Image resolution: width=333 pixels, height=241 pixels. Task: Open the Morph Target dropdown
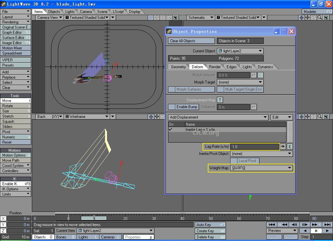pos(240,82)
